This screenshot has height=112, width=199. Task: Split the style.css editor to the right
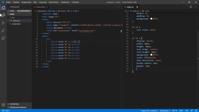click(191, 7)
